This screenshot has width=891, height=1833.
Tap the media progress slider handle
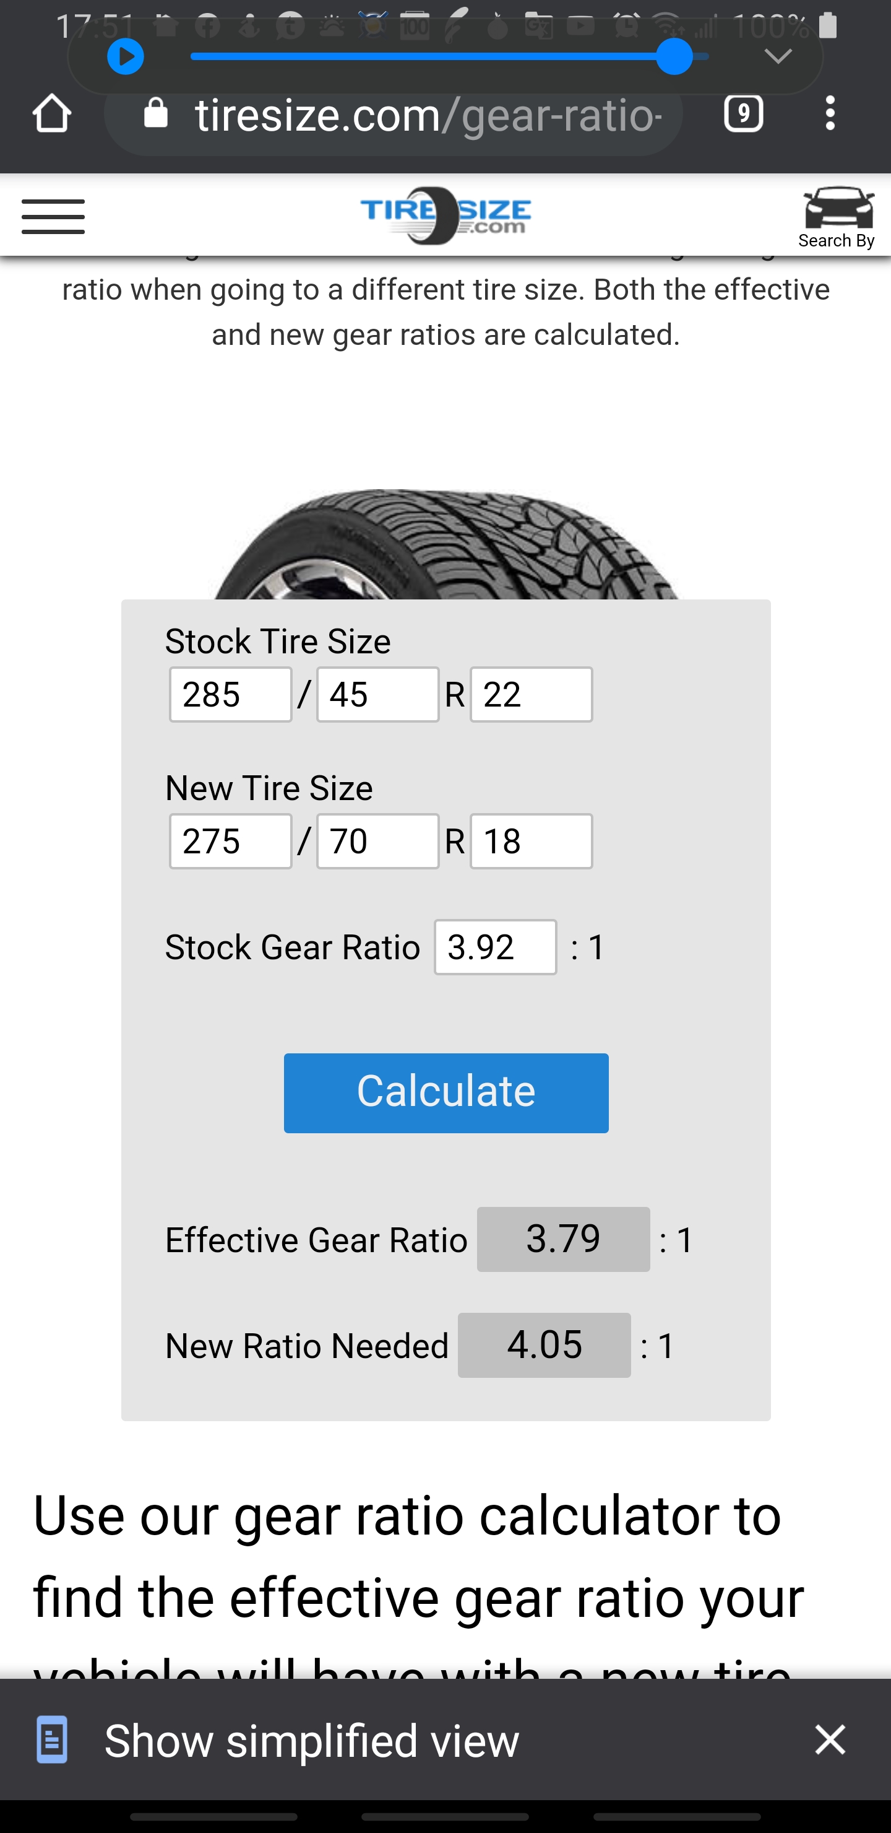coord(674,57)
